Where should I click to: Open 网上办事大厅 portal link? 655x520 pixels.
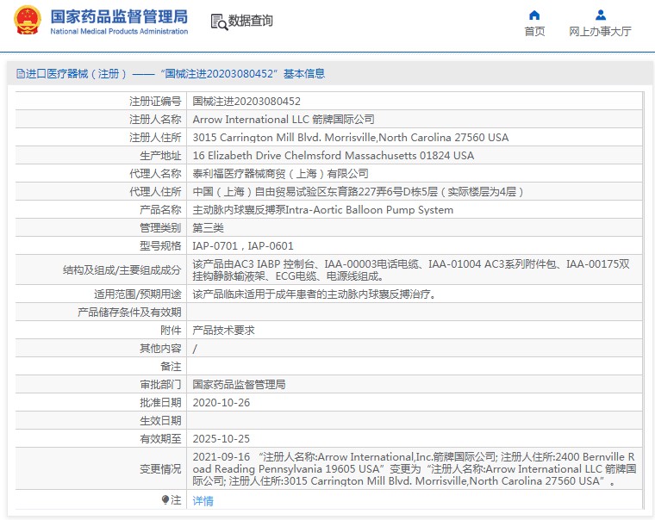click(601, 31)
